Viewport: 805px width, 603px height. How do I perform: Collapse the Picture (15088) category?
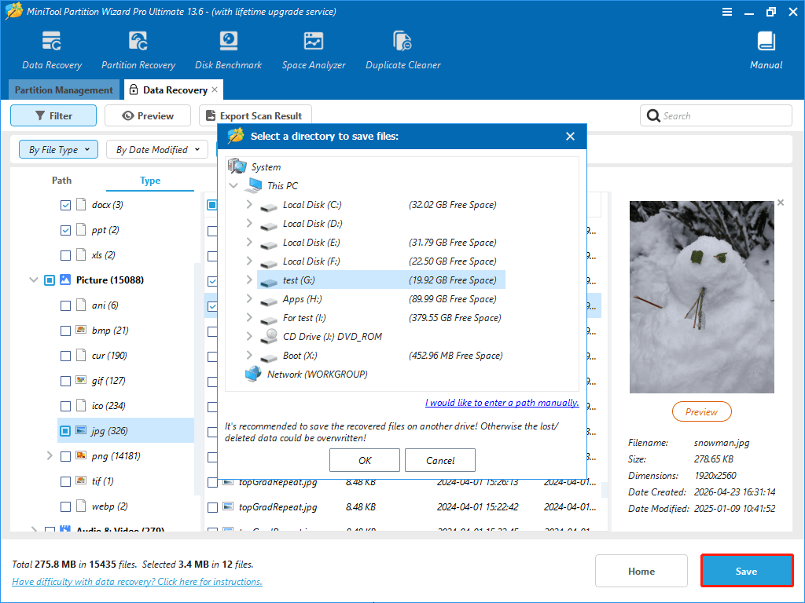pos(33,280)
